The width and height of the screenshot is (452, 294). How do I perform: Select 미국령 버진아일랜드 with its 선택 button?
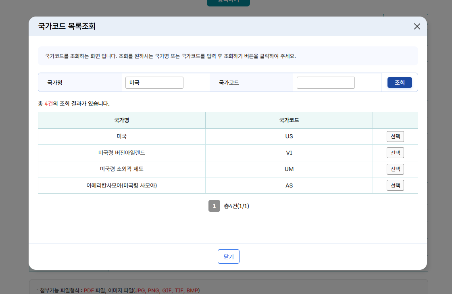(395, 152)
